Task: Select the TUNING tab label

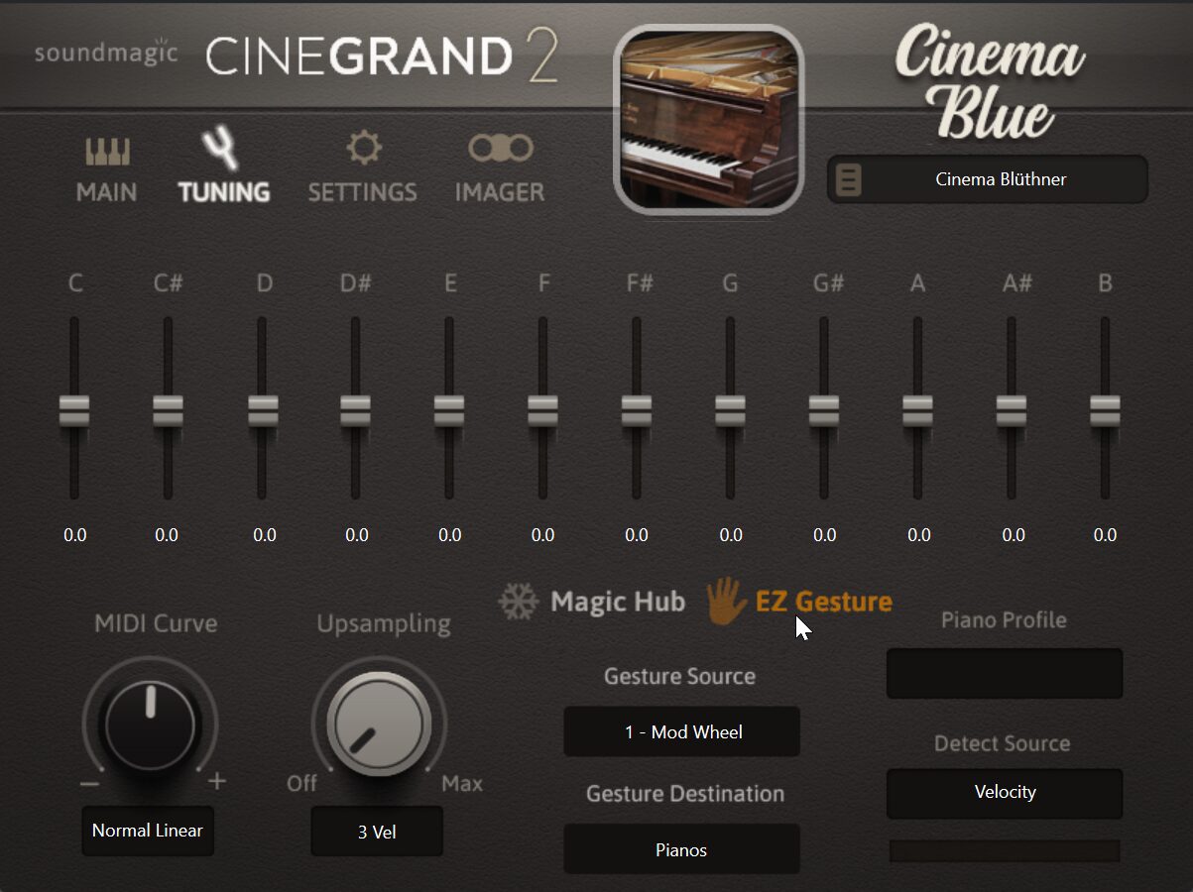Action: [x=224, y=192]
